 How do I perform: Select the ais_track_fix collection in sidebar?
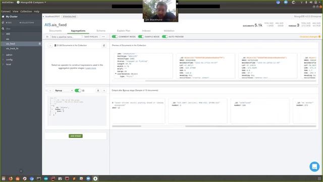12,49
